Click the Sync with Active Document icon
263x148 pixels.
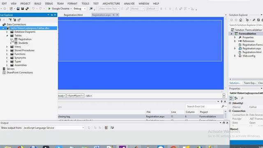(x=254, y=20)
